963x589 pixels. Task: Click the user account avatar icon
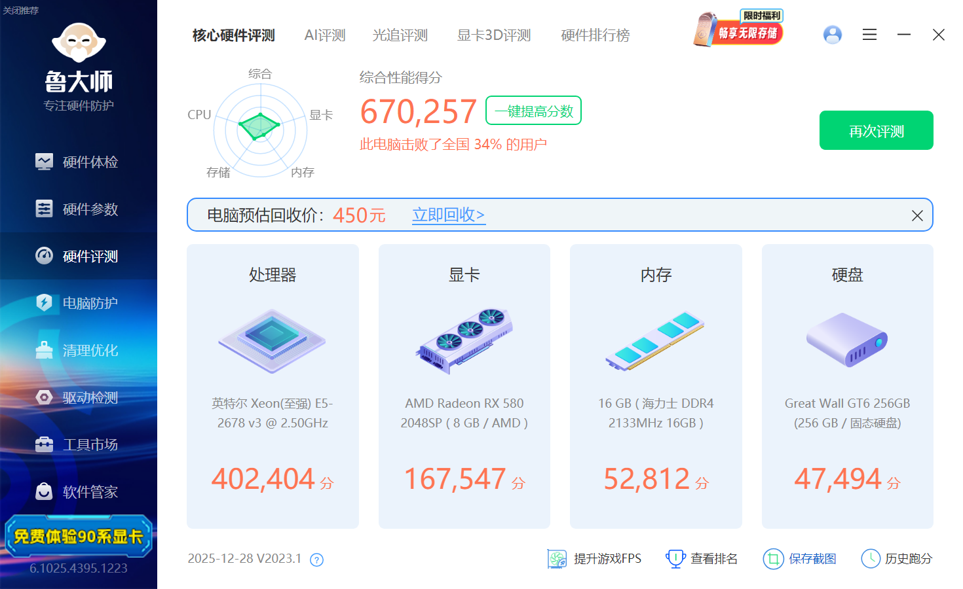click(x=832, y=35)
